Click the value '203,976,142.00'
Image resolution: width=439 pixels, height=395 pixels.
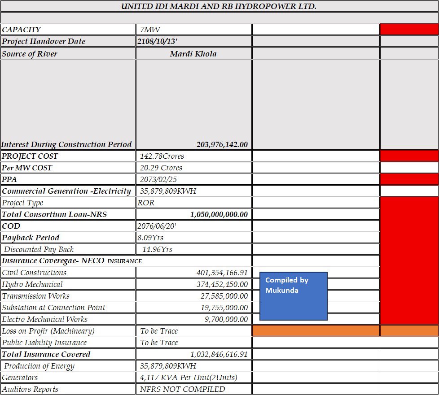222,144
